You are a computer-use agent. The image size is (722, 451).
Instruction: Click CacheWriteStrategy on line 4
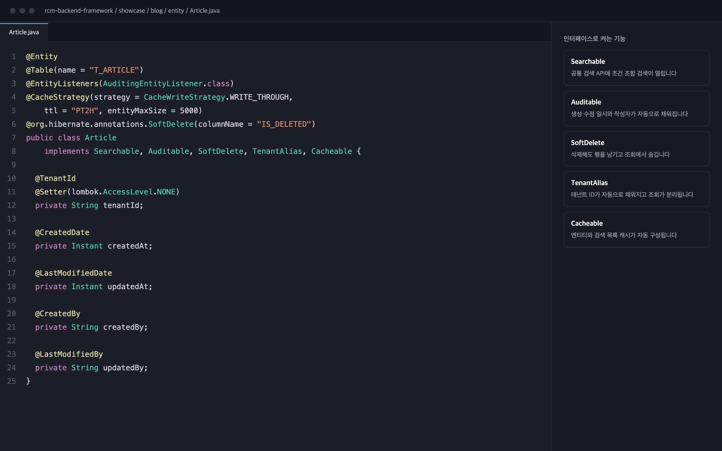(x=184, y=97)
